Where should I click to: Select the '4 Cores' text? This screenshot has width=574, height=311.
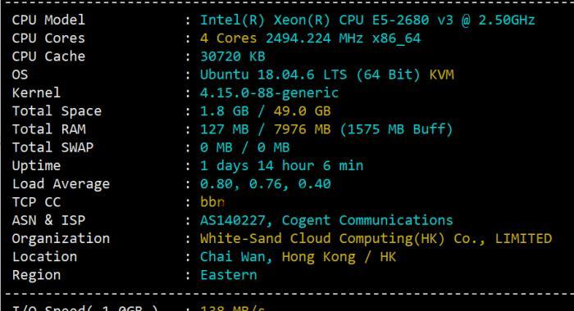(229, 38)
